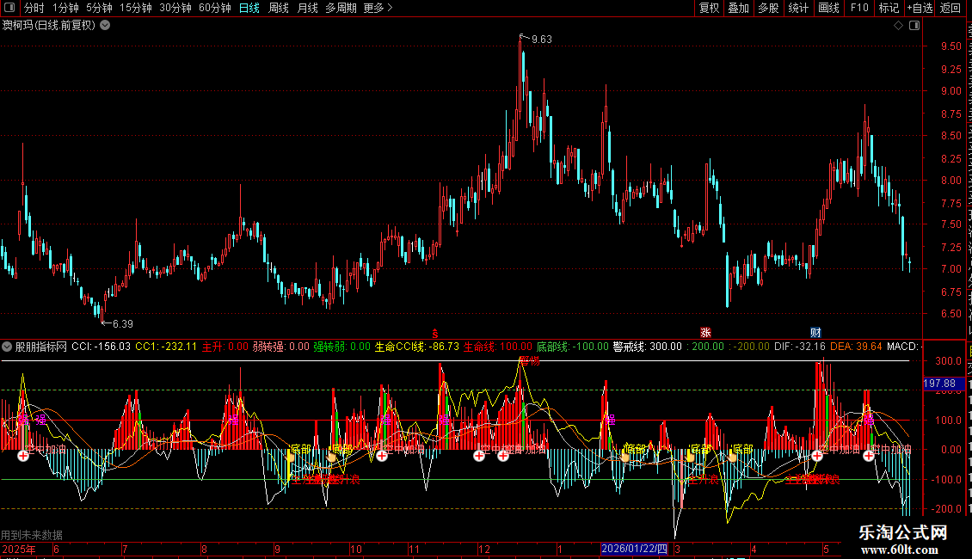Screen dimensions: 972x559
Task: Select the 日线 daily chart tab
Action: pyautogui.click(x=249, y=8)
